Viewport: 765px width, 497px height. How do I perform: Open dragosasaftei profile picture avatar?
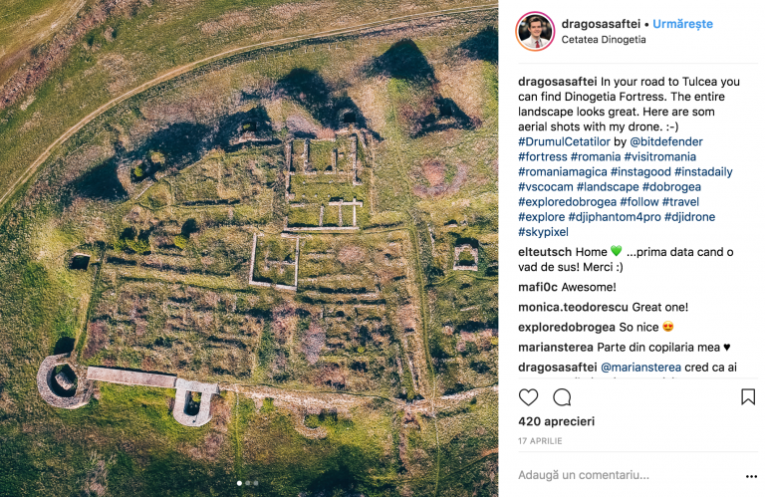pyautogui.click(x=535, y=31)
